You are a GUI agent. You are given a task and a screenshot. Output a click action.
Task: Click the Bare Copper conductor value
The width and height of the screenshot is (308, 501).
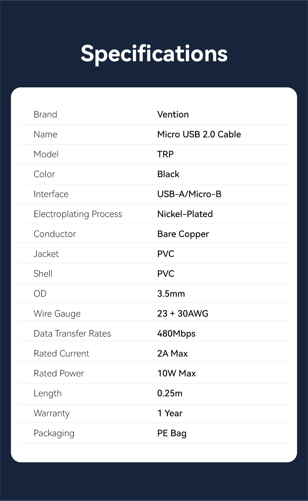[183, 234]
